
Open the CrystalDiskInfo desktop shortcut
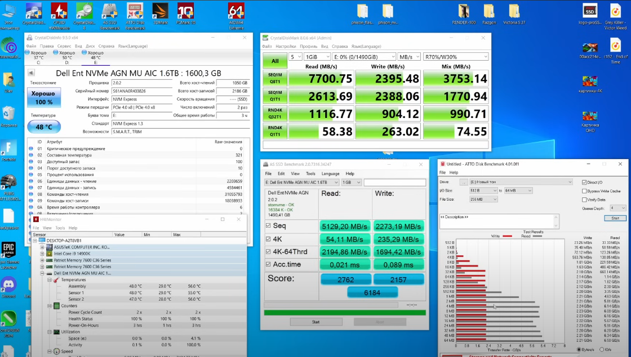tap(34, 15)
